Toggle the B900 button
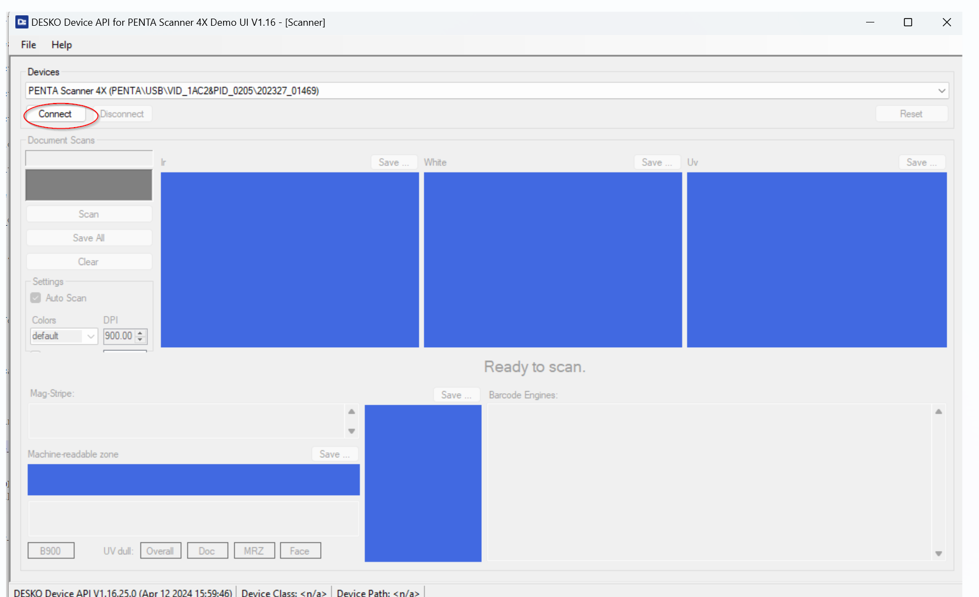The height and width of the screenshot is (597, 979). point(50,551)
